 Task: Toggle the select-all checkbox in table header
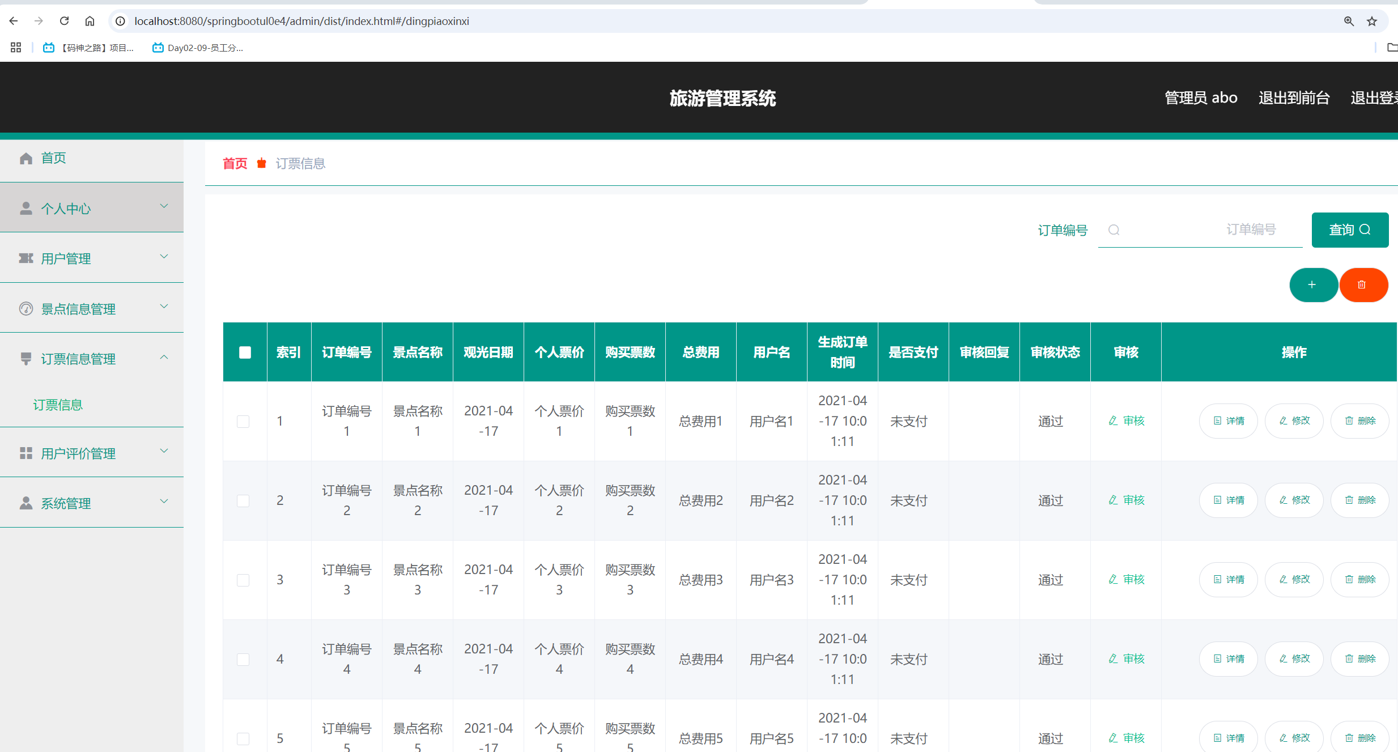244,352
